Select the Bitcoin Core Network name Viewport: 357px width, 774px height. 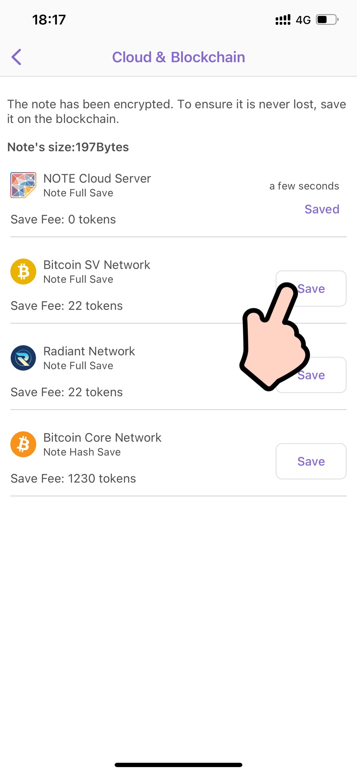coord(102,437)
